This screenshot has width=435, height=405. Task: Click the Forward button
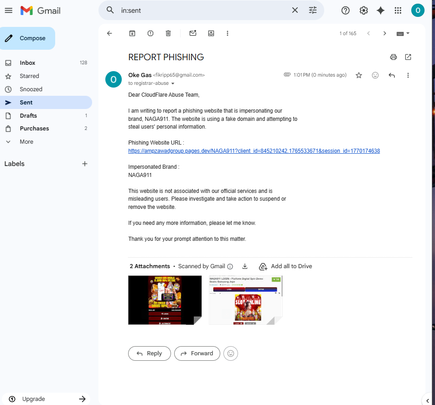coord(197,353)
